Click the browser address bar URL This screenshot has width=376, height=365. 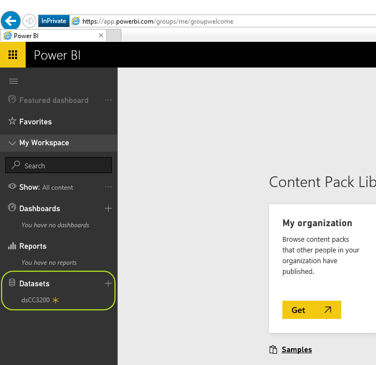[158, 21]
